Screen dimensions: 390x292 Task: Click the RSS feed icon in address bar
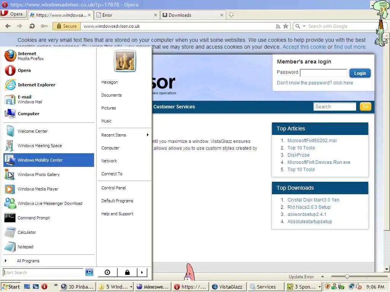[x=278, y=26]
